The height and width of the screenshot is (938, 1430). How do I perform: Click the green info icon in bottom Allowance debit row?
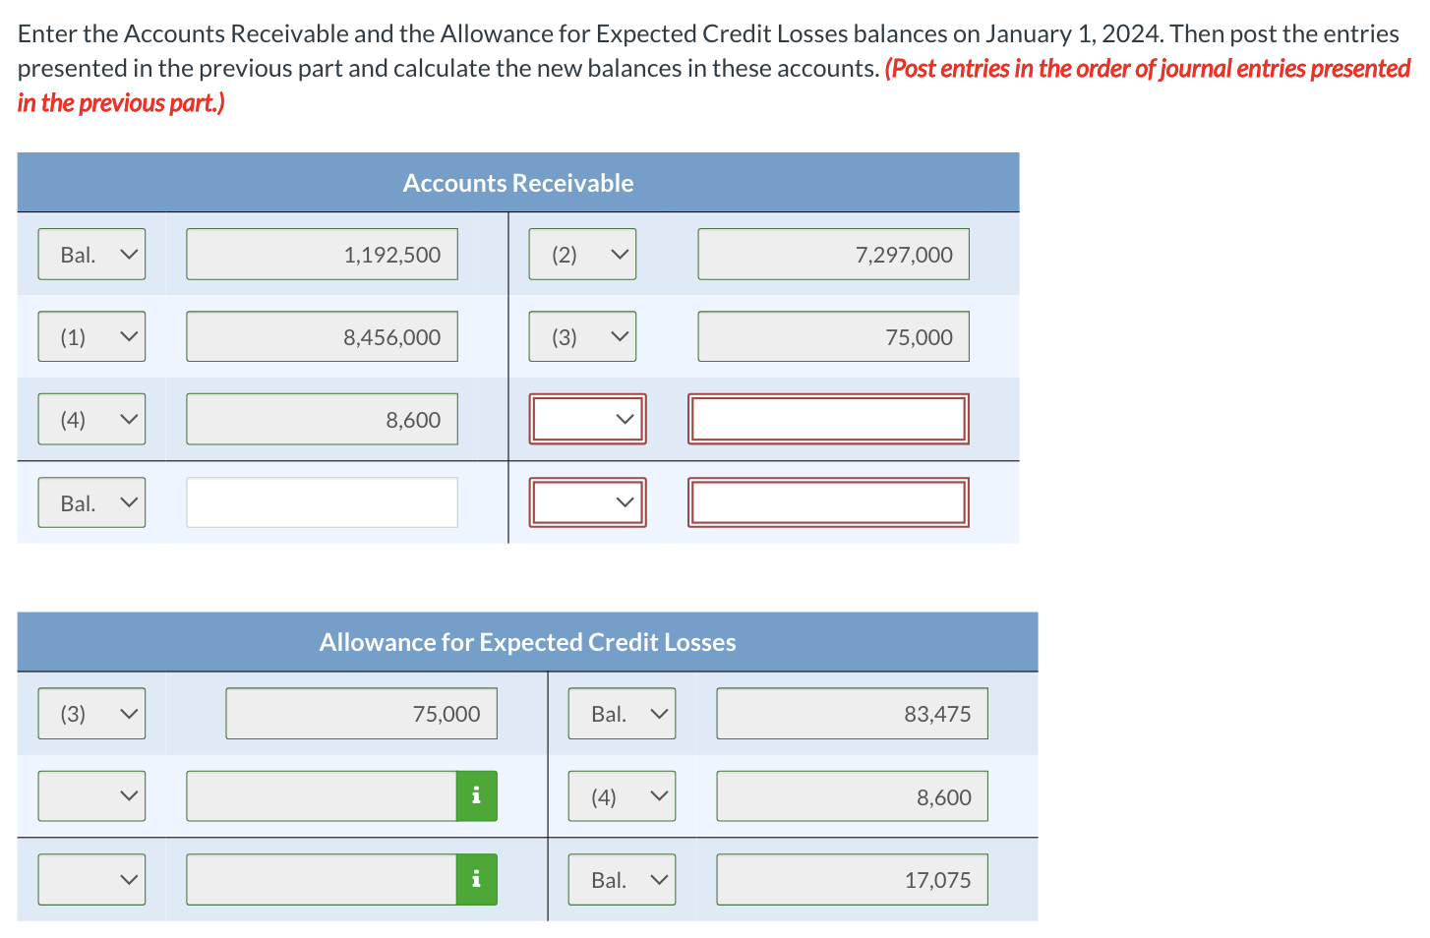click(476, 878)
